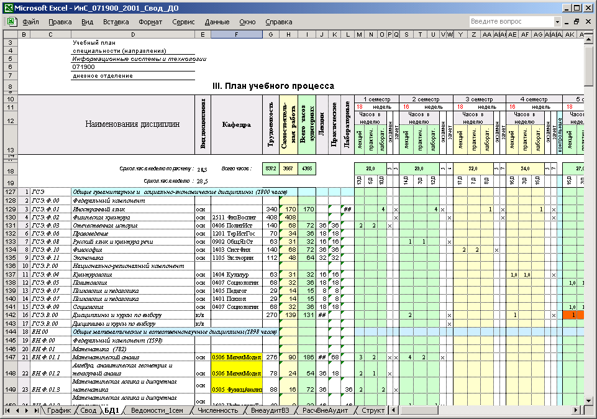Screen dimensions: 597x419
Task: Click the '3 семестр' header cell
Action: 480,99
